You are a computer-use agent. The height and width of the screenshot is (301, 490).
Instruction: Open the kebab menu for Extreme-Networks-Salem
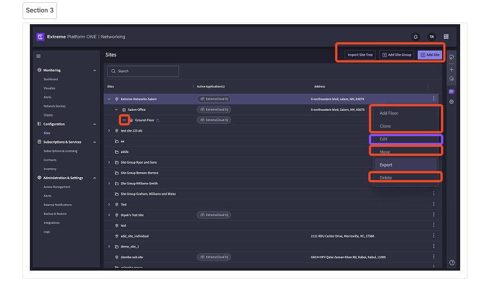434,98
